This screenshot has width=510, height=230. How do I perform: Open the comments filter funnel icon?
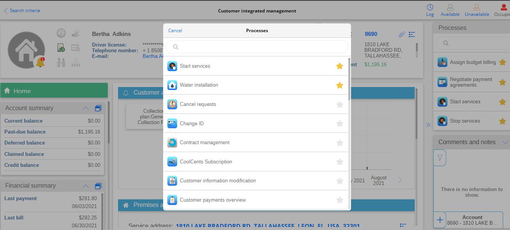click(440, 158)
